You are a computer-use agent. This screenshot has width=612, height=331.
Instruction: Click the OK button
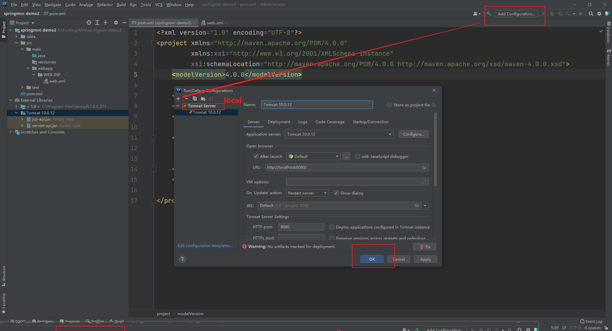372,259
